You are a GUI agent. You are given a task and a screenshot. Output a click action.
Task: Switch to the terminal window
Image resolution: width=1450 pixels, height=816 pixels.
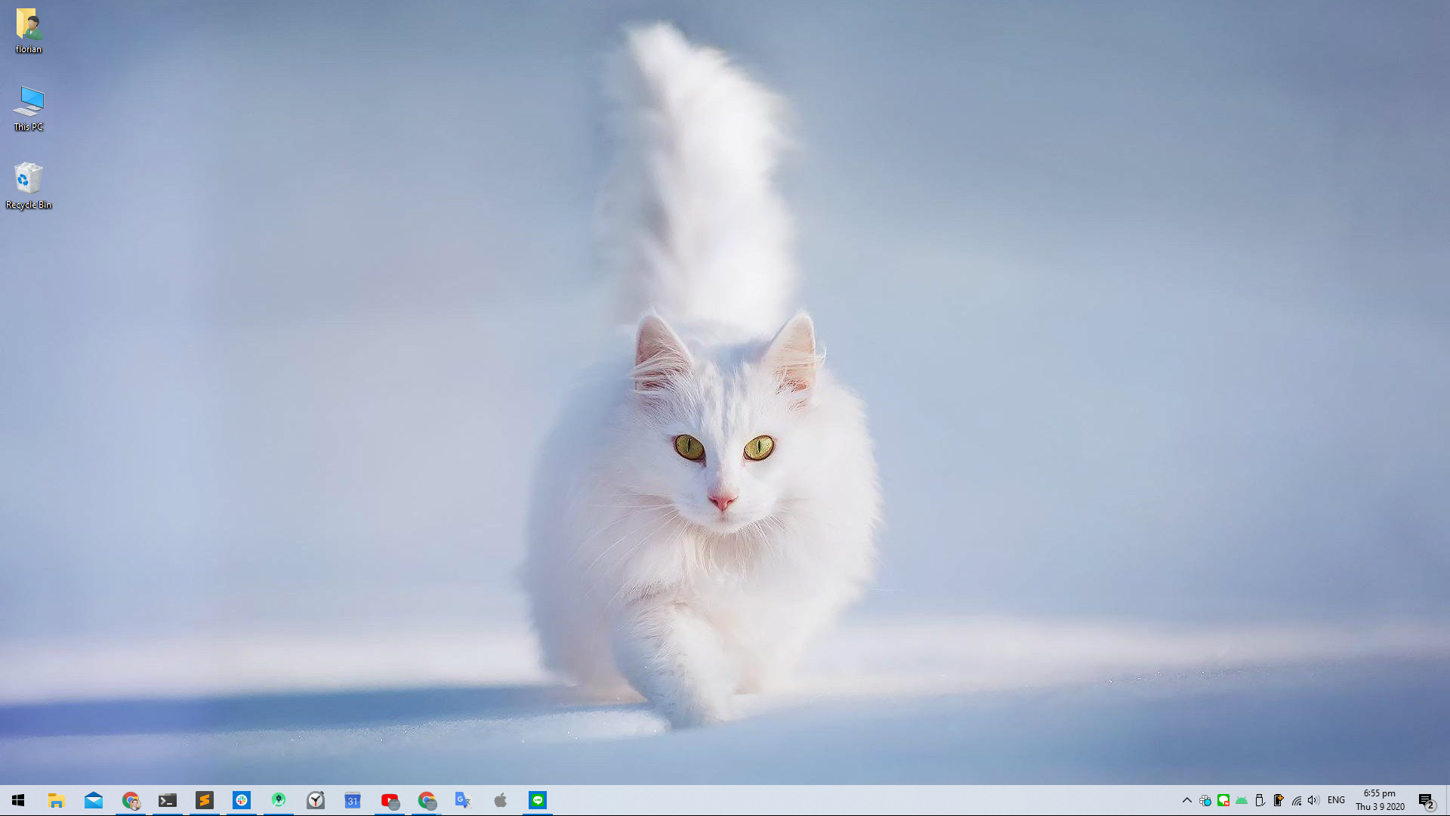click(x=168, y=800)
